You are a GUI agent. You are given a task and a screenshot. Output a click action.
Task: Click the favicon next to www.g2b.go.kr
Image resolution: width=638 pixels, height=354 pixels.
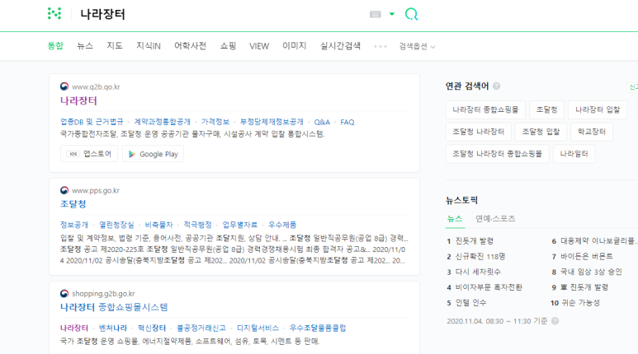pyautogui.click(x=64, y=86)
